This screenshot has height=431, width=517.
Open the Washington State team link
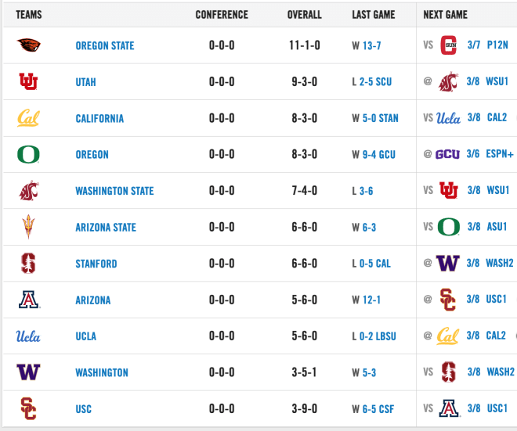coord(114,191)
